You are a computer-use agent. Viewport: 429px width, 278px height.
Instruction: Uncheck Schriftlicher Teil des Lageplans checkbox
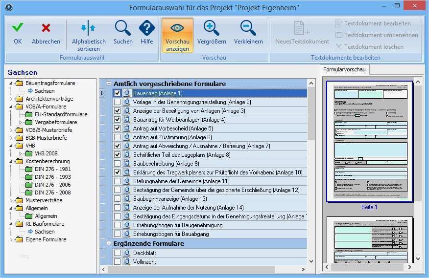118,155
